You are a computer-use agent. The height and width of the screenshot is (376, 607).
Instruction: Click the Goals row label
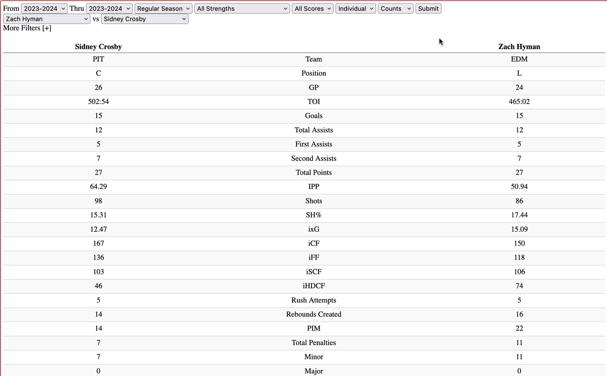pyautogui.click(x=313, y=116)
